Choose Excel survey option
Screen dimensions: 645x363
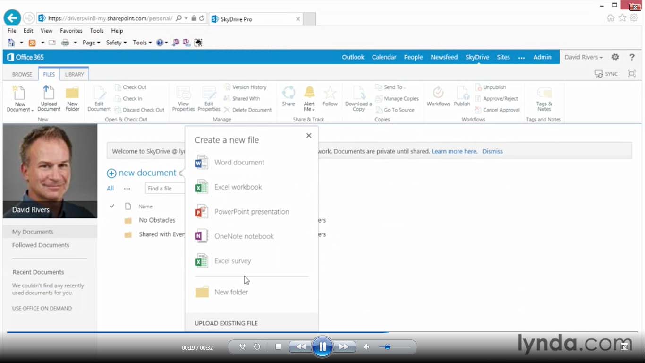(x=223, y=260)
